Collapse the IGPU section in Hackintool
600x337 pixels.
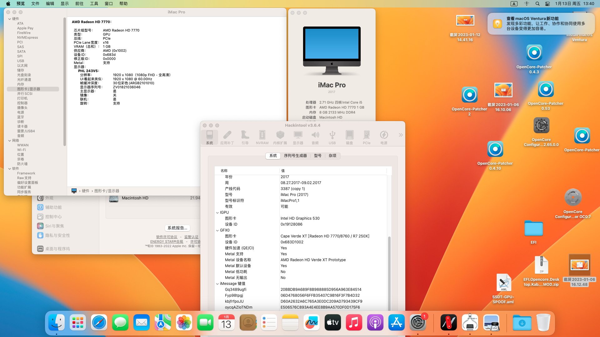click(217, 212)
